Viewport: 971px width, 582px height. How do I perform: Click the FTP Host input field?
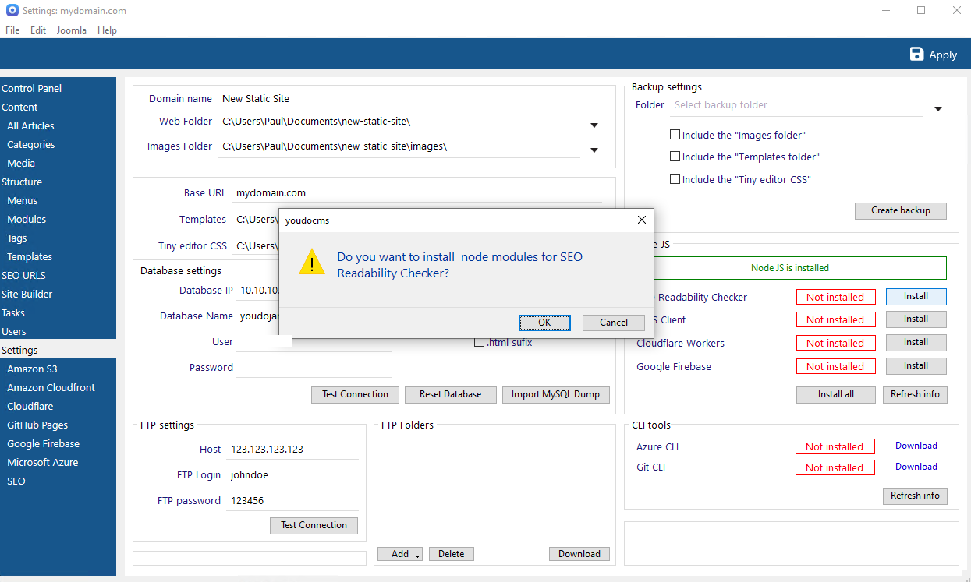click(293, 450)
